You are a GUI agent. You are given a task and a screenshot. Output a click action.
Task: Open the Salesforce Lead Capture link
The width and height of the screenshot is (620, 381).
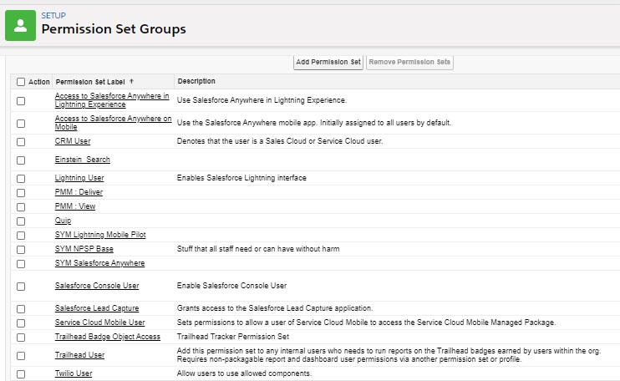pyautogui.click(x=97, y=307)
